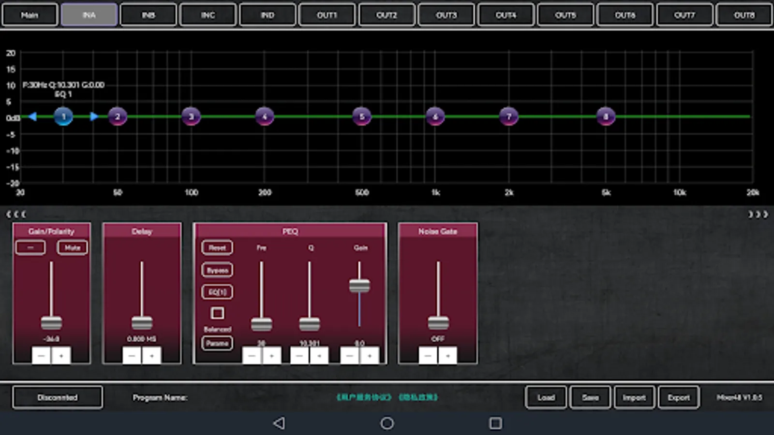Tap the Android home circle icon

pyautogui.click(x=387, y=423)
